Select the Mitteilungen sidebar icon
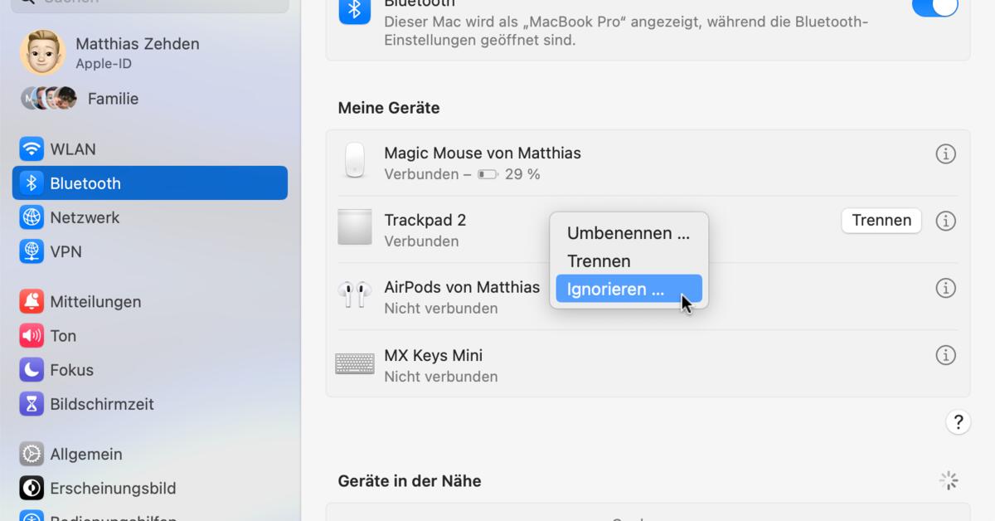The image size is (995, 521). coord(31,301)
